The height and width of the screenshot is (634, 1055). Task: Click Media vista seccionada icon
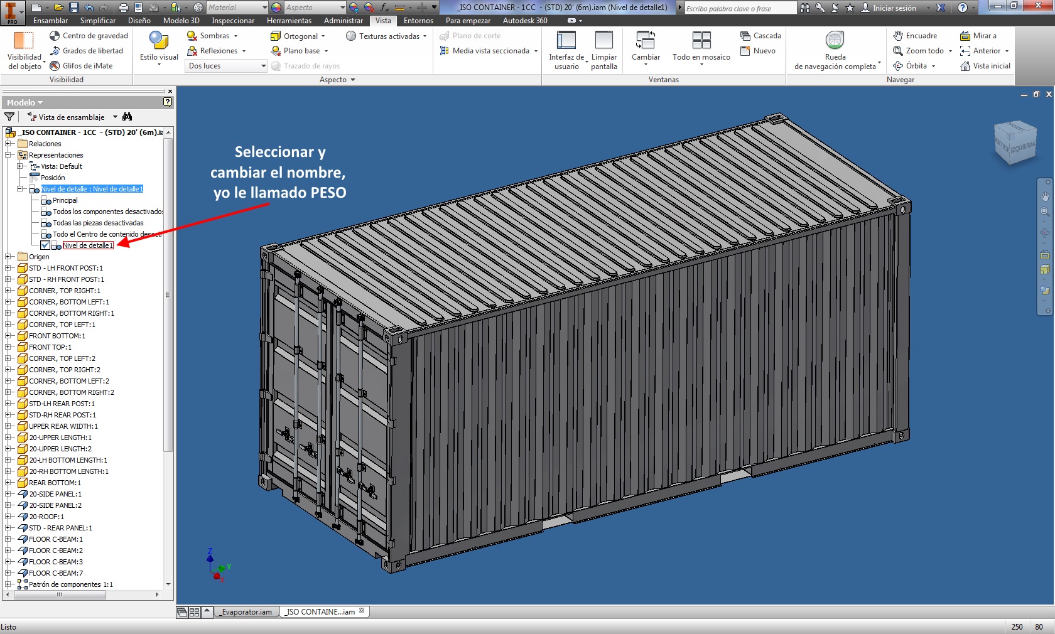point(444,51)
